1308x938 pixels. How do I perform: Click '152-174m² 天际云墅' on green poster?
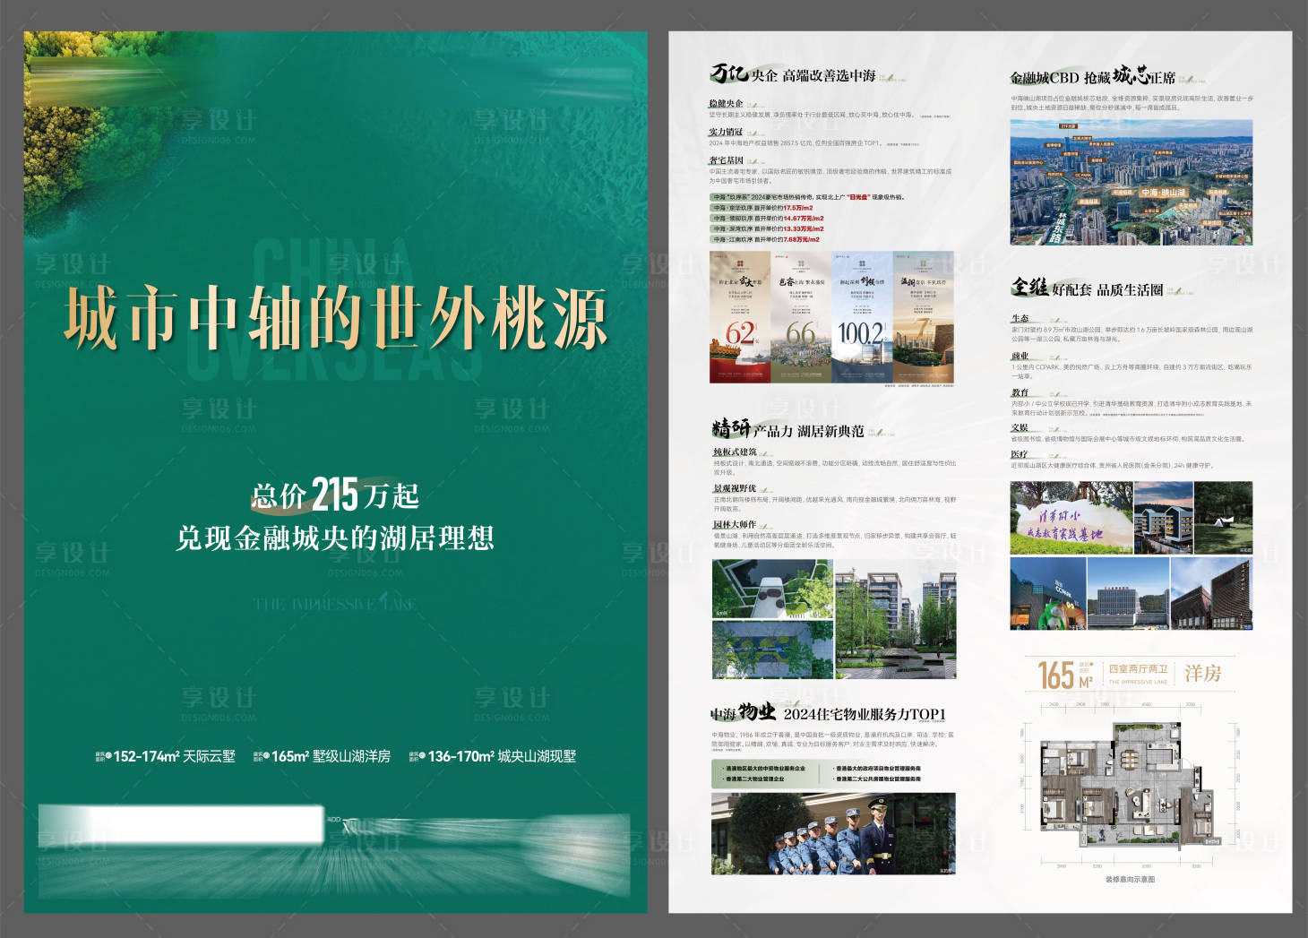(166, 756)
